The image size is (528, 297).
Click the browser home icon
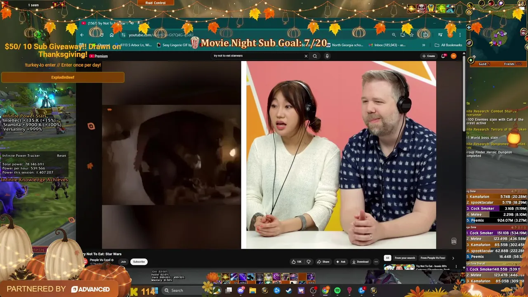[111, 35]
